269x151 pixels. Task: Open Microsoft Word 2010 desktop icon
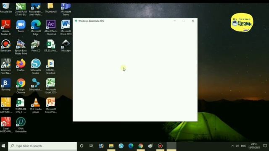point(66,27)
